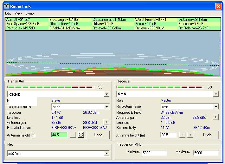Click the Maximum frequency field 5900

click(206, 153)
